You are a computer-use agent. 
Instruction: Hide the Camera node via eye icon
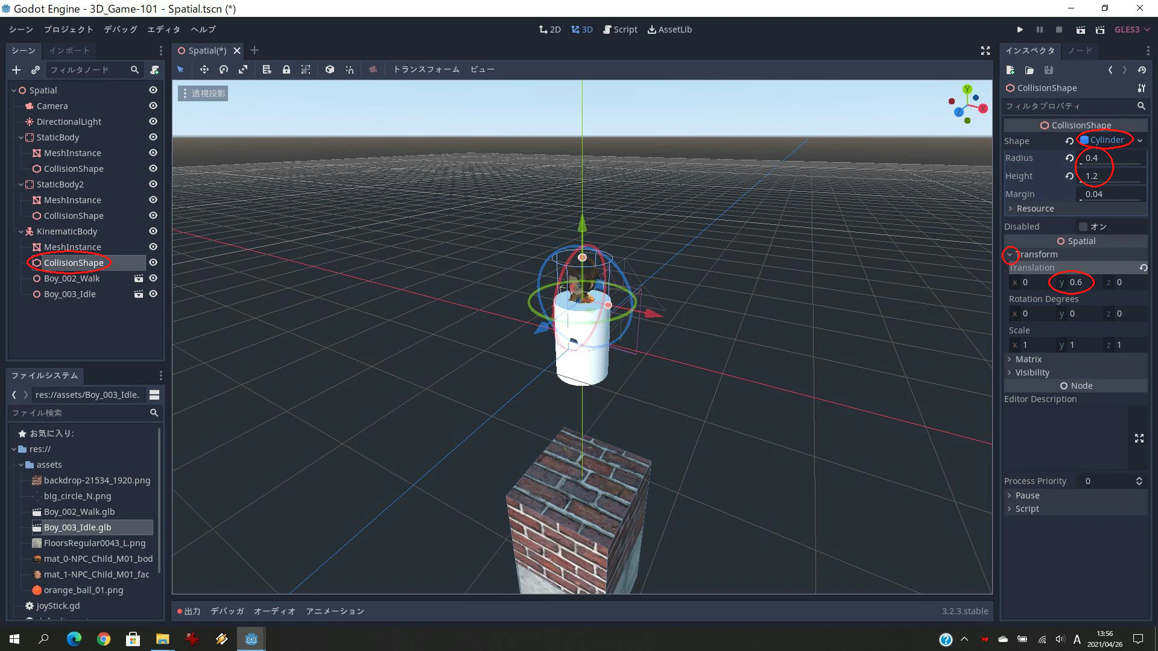coord(153,105)
